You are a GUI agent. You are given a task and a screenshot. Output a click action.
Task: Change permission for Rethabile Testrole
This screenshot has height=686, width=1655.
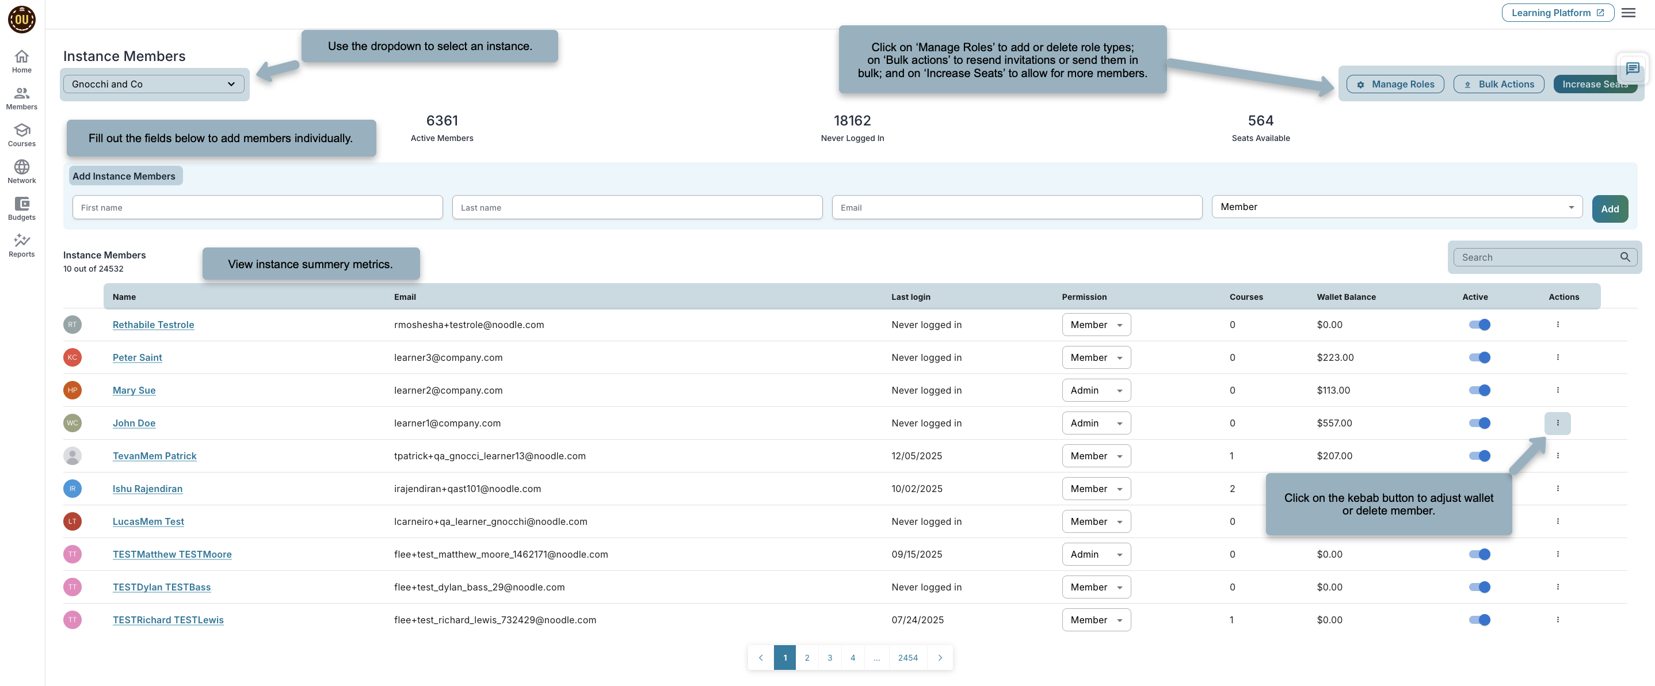point(1096,325)
